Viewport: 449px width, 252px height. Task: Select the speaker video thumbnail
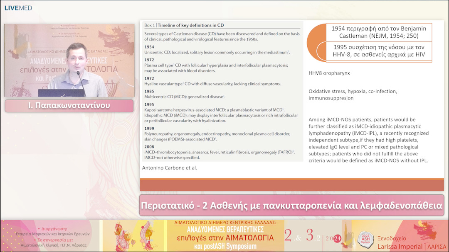tap(69, 60)
